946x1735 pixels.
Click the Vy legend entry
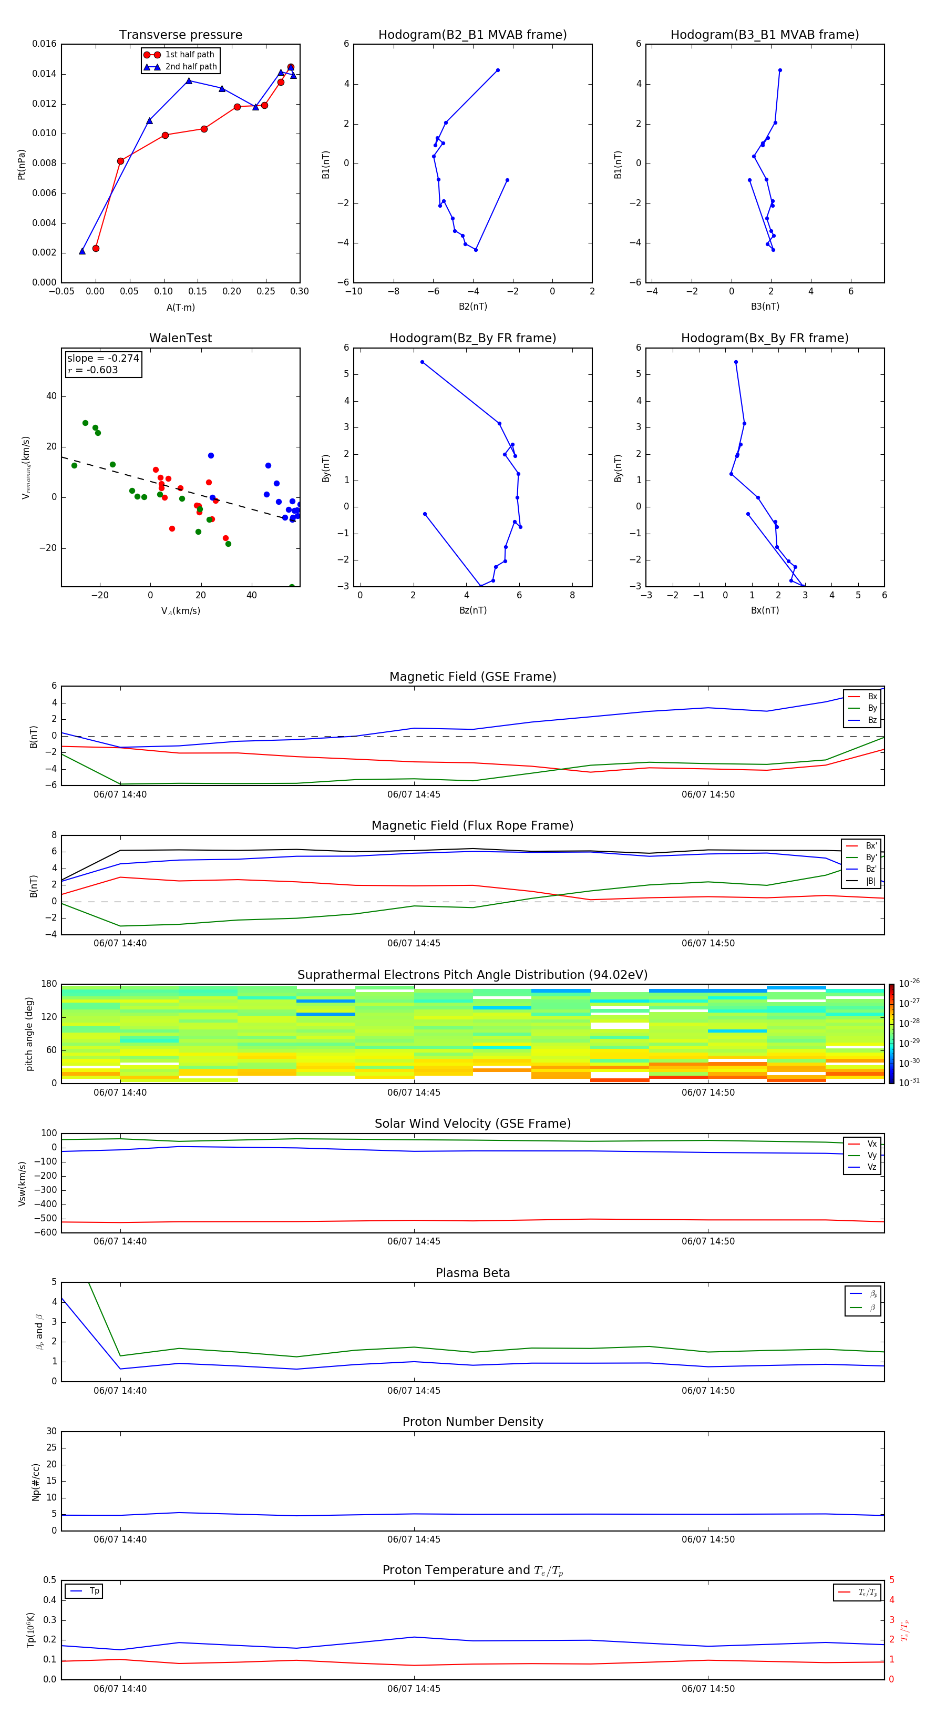pyautogui.click(x=862, y=1155)
